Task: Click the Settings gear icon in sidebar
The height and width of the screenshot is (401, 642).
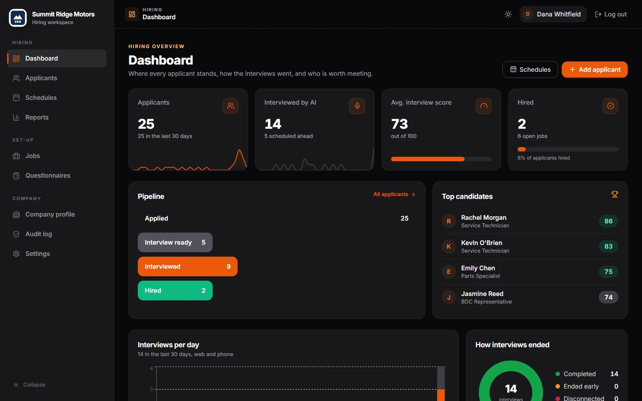Action: click(16, 254)
